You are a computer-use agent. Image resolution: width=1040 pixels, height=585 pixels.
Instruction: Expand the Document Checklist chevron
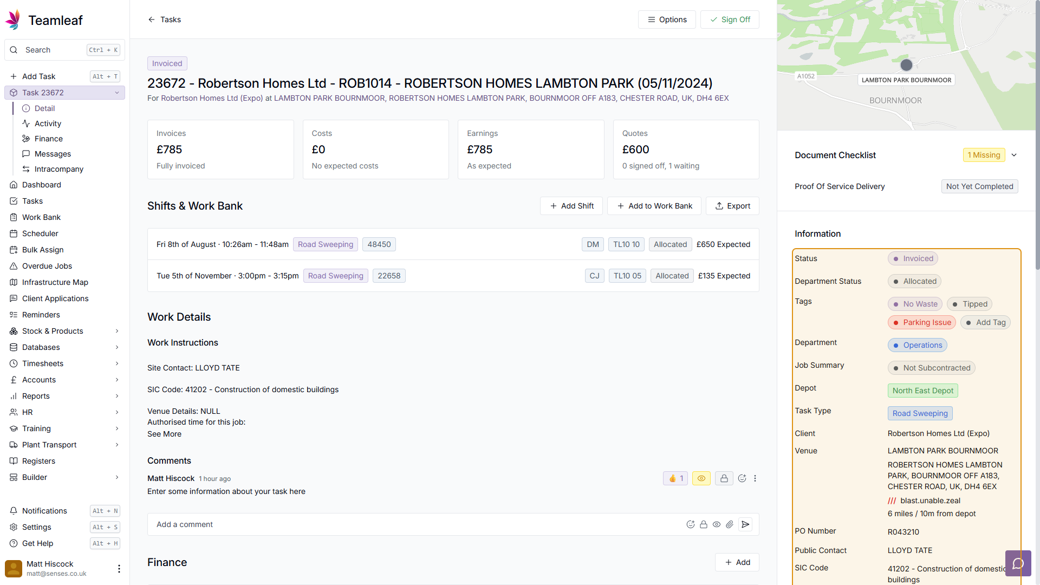tap(1014, 155)
